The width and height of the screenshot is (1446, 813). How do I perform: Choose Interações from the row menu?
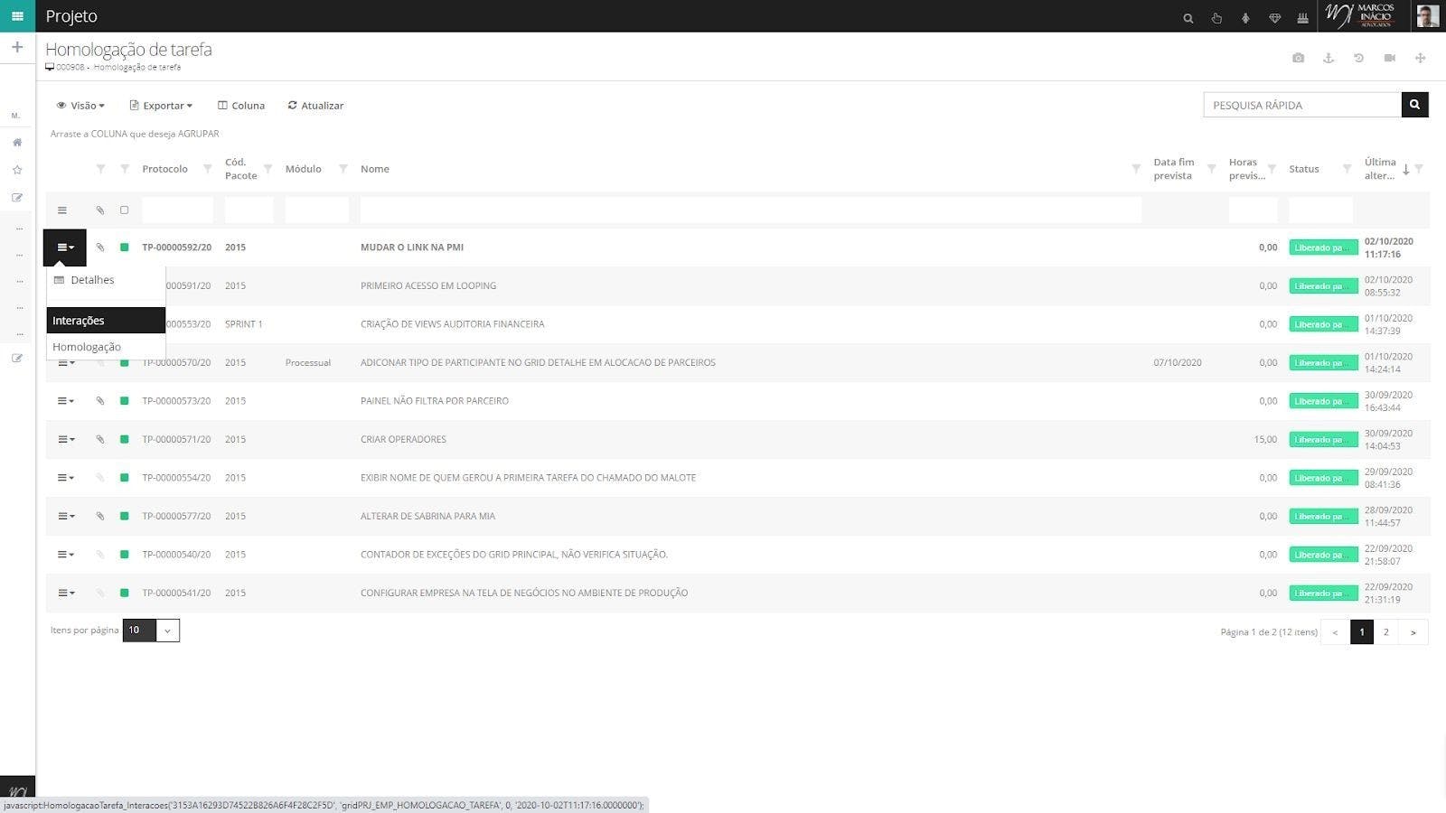click(x=106, y=321)
